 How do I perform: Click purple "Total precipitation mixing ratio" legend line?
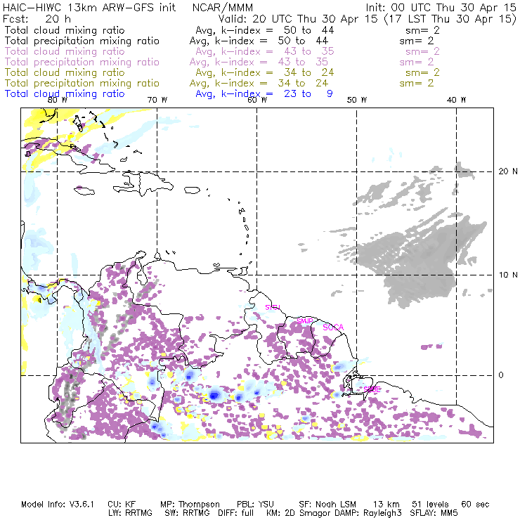click(82, 62)
